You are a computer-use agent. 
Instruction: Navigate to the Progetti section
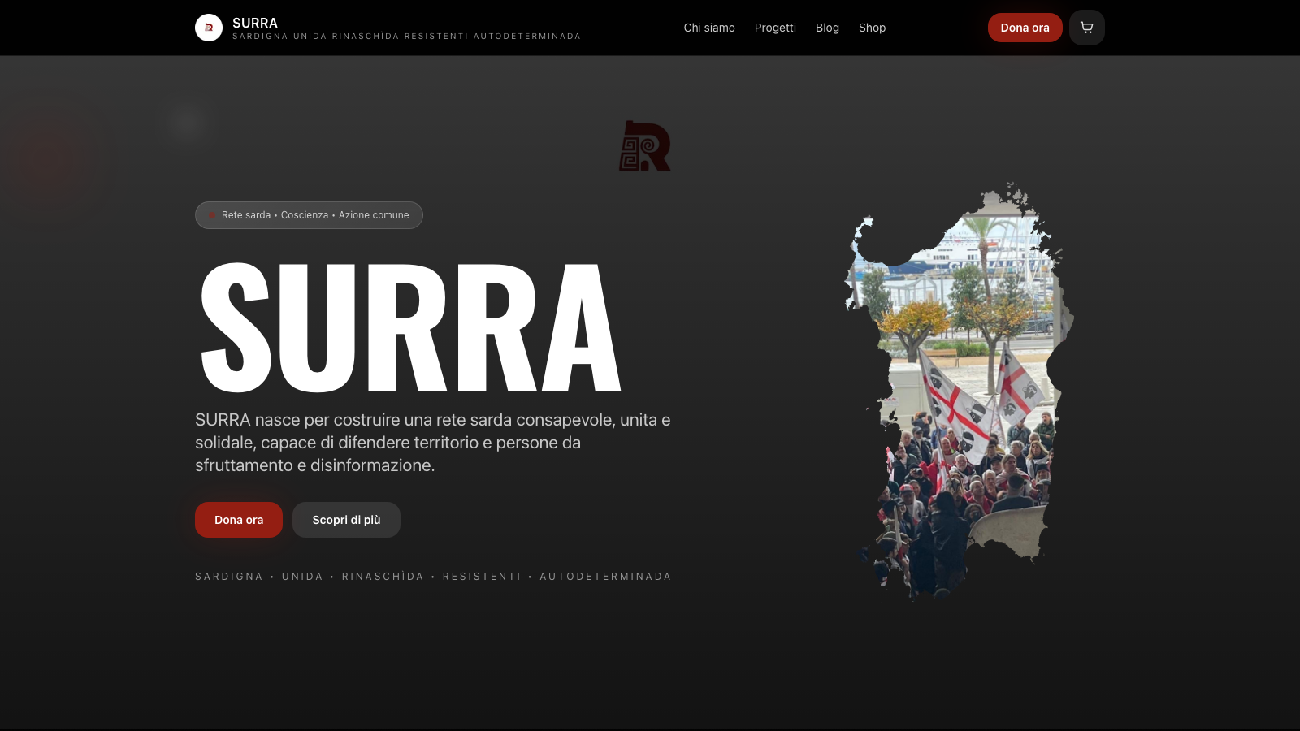775,27
